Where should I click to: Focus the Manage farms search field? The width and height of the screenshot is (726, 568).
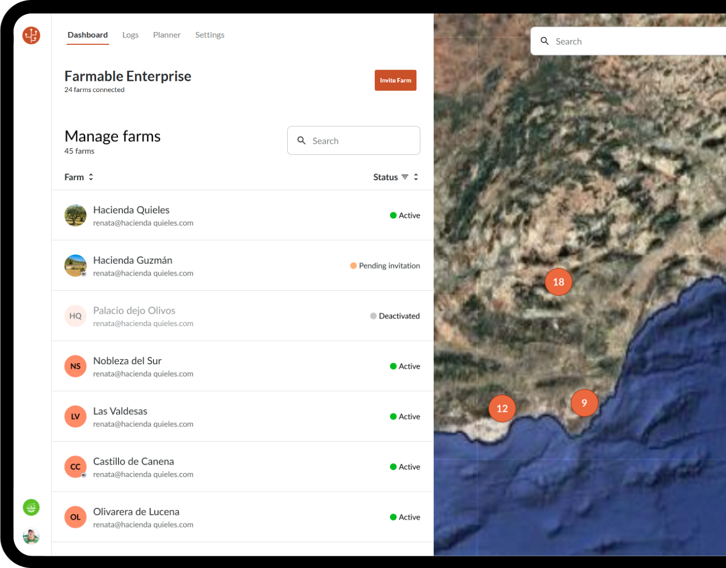[353, 140]
